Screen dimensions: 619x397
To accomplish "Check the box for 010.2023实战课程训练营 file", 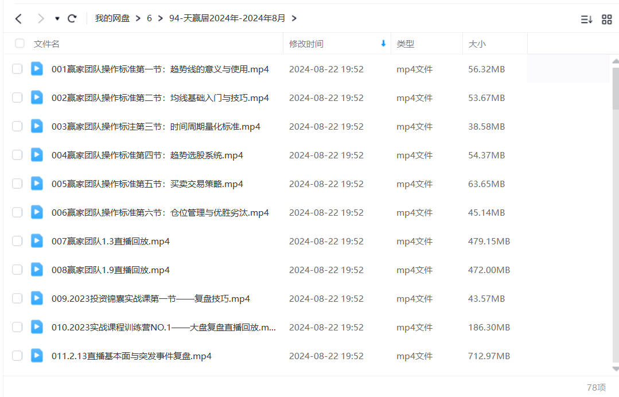I will (17, 327).
